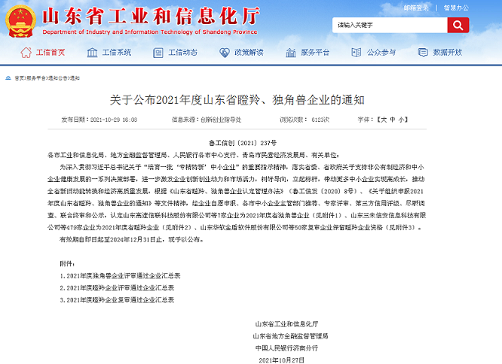Image resolution: width=502 pixels, height=364 pixels.
Task: Open the 政策解读 menu item
Action: click(249, 53)
